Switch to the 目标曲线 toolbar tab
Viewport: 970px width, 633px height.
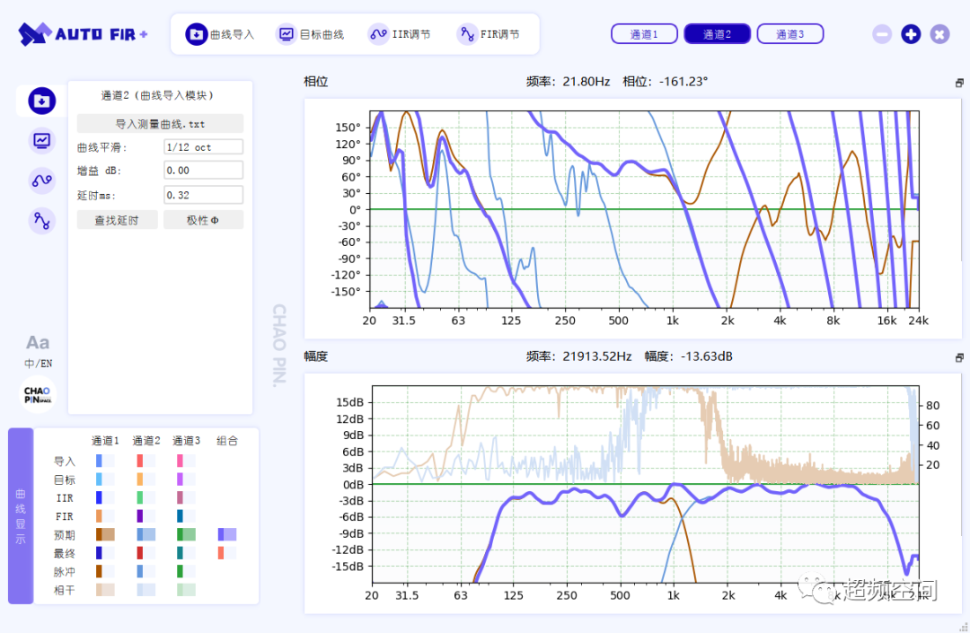311,34
